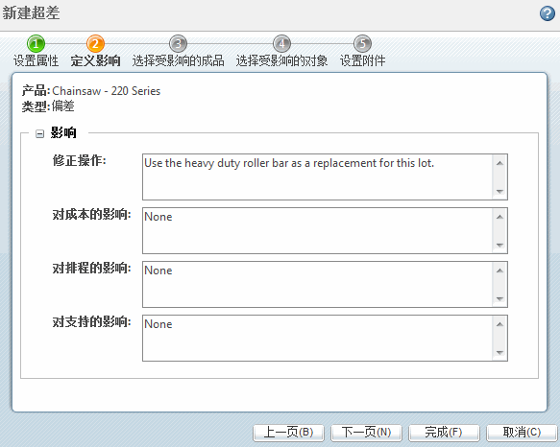Click the product name Chainsaw - 220 Series
Viewport: 560px width, 447px height.
(106, 91)
